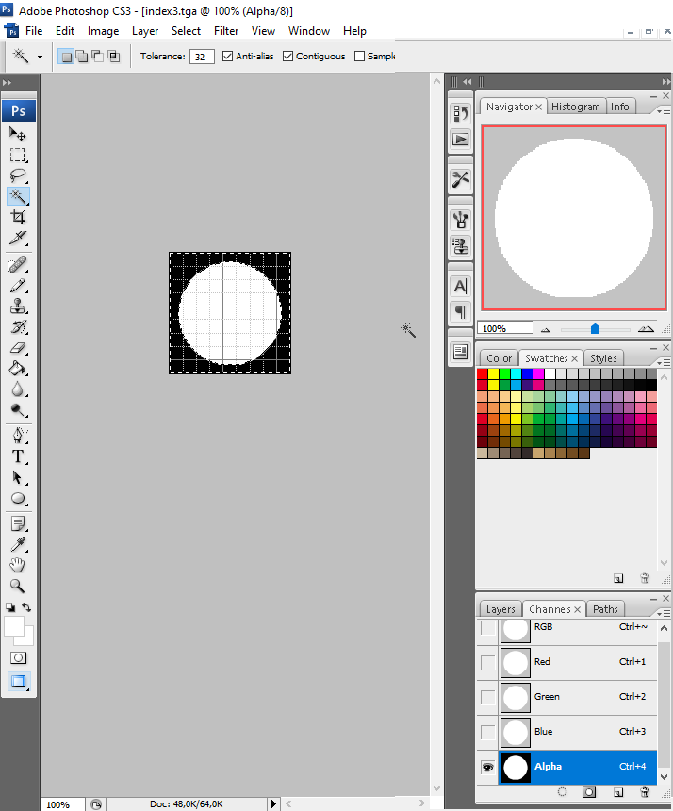Switch to the Histogram tab
Screen dimensions: 673x811
click(575, 107)
